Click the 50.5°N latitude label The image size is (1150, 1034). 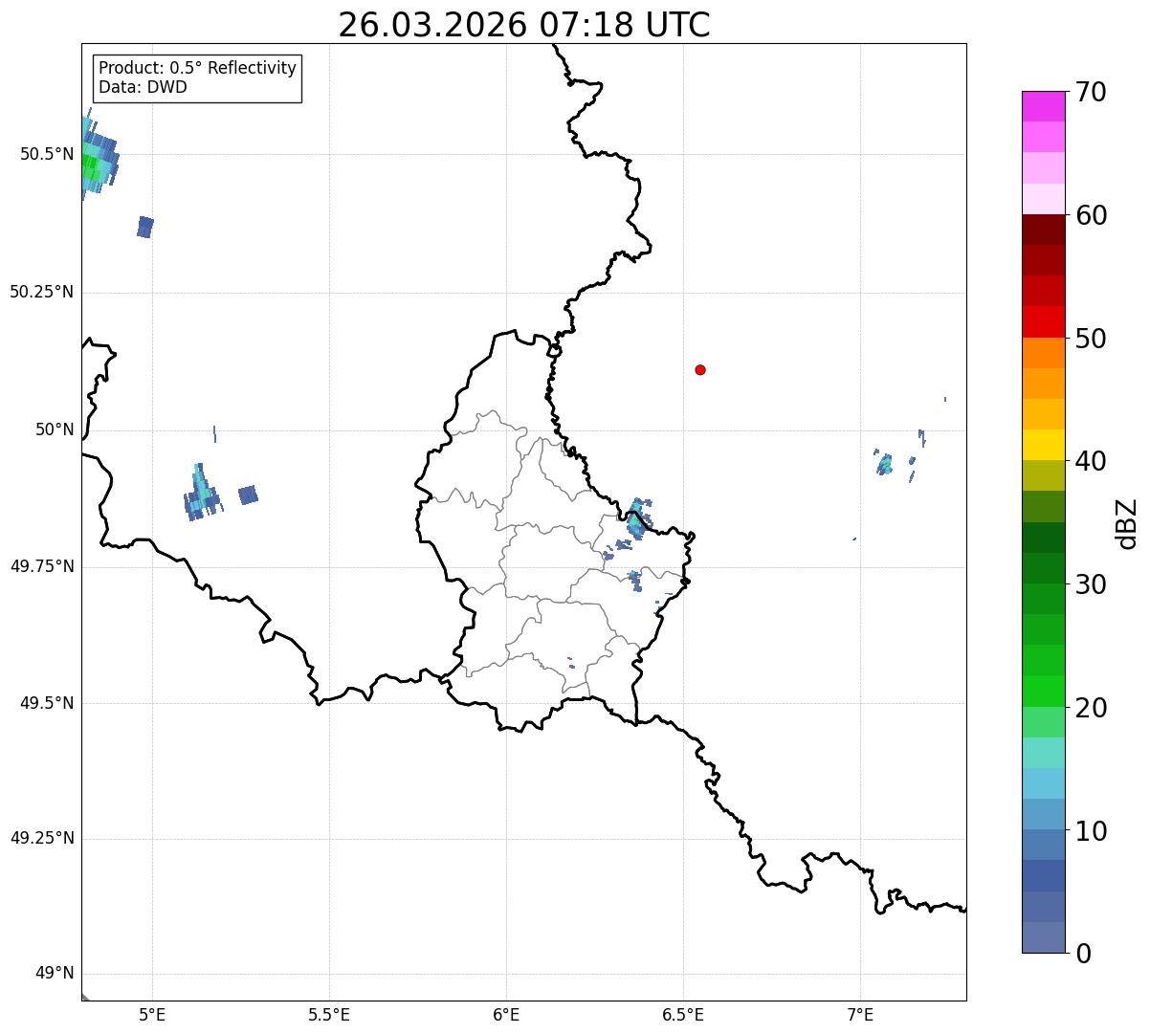(x=46, y=154)
